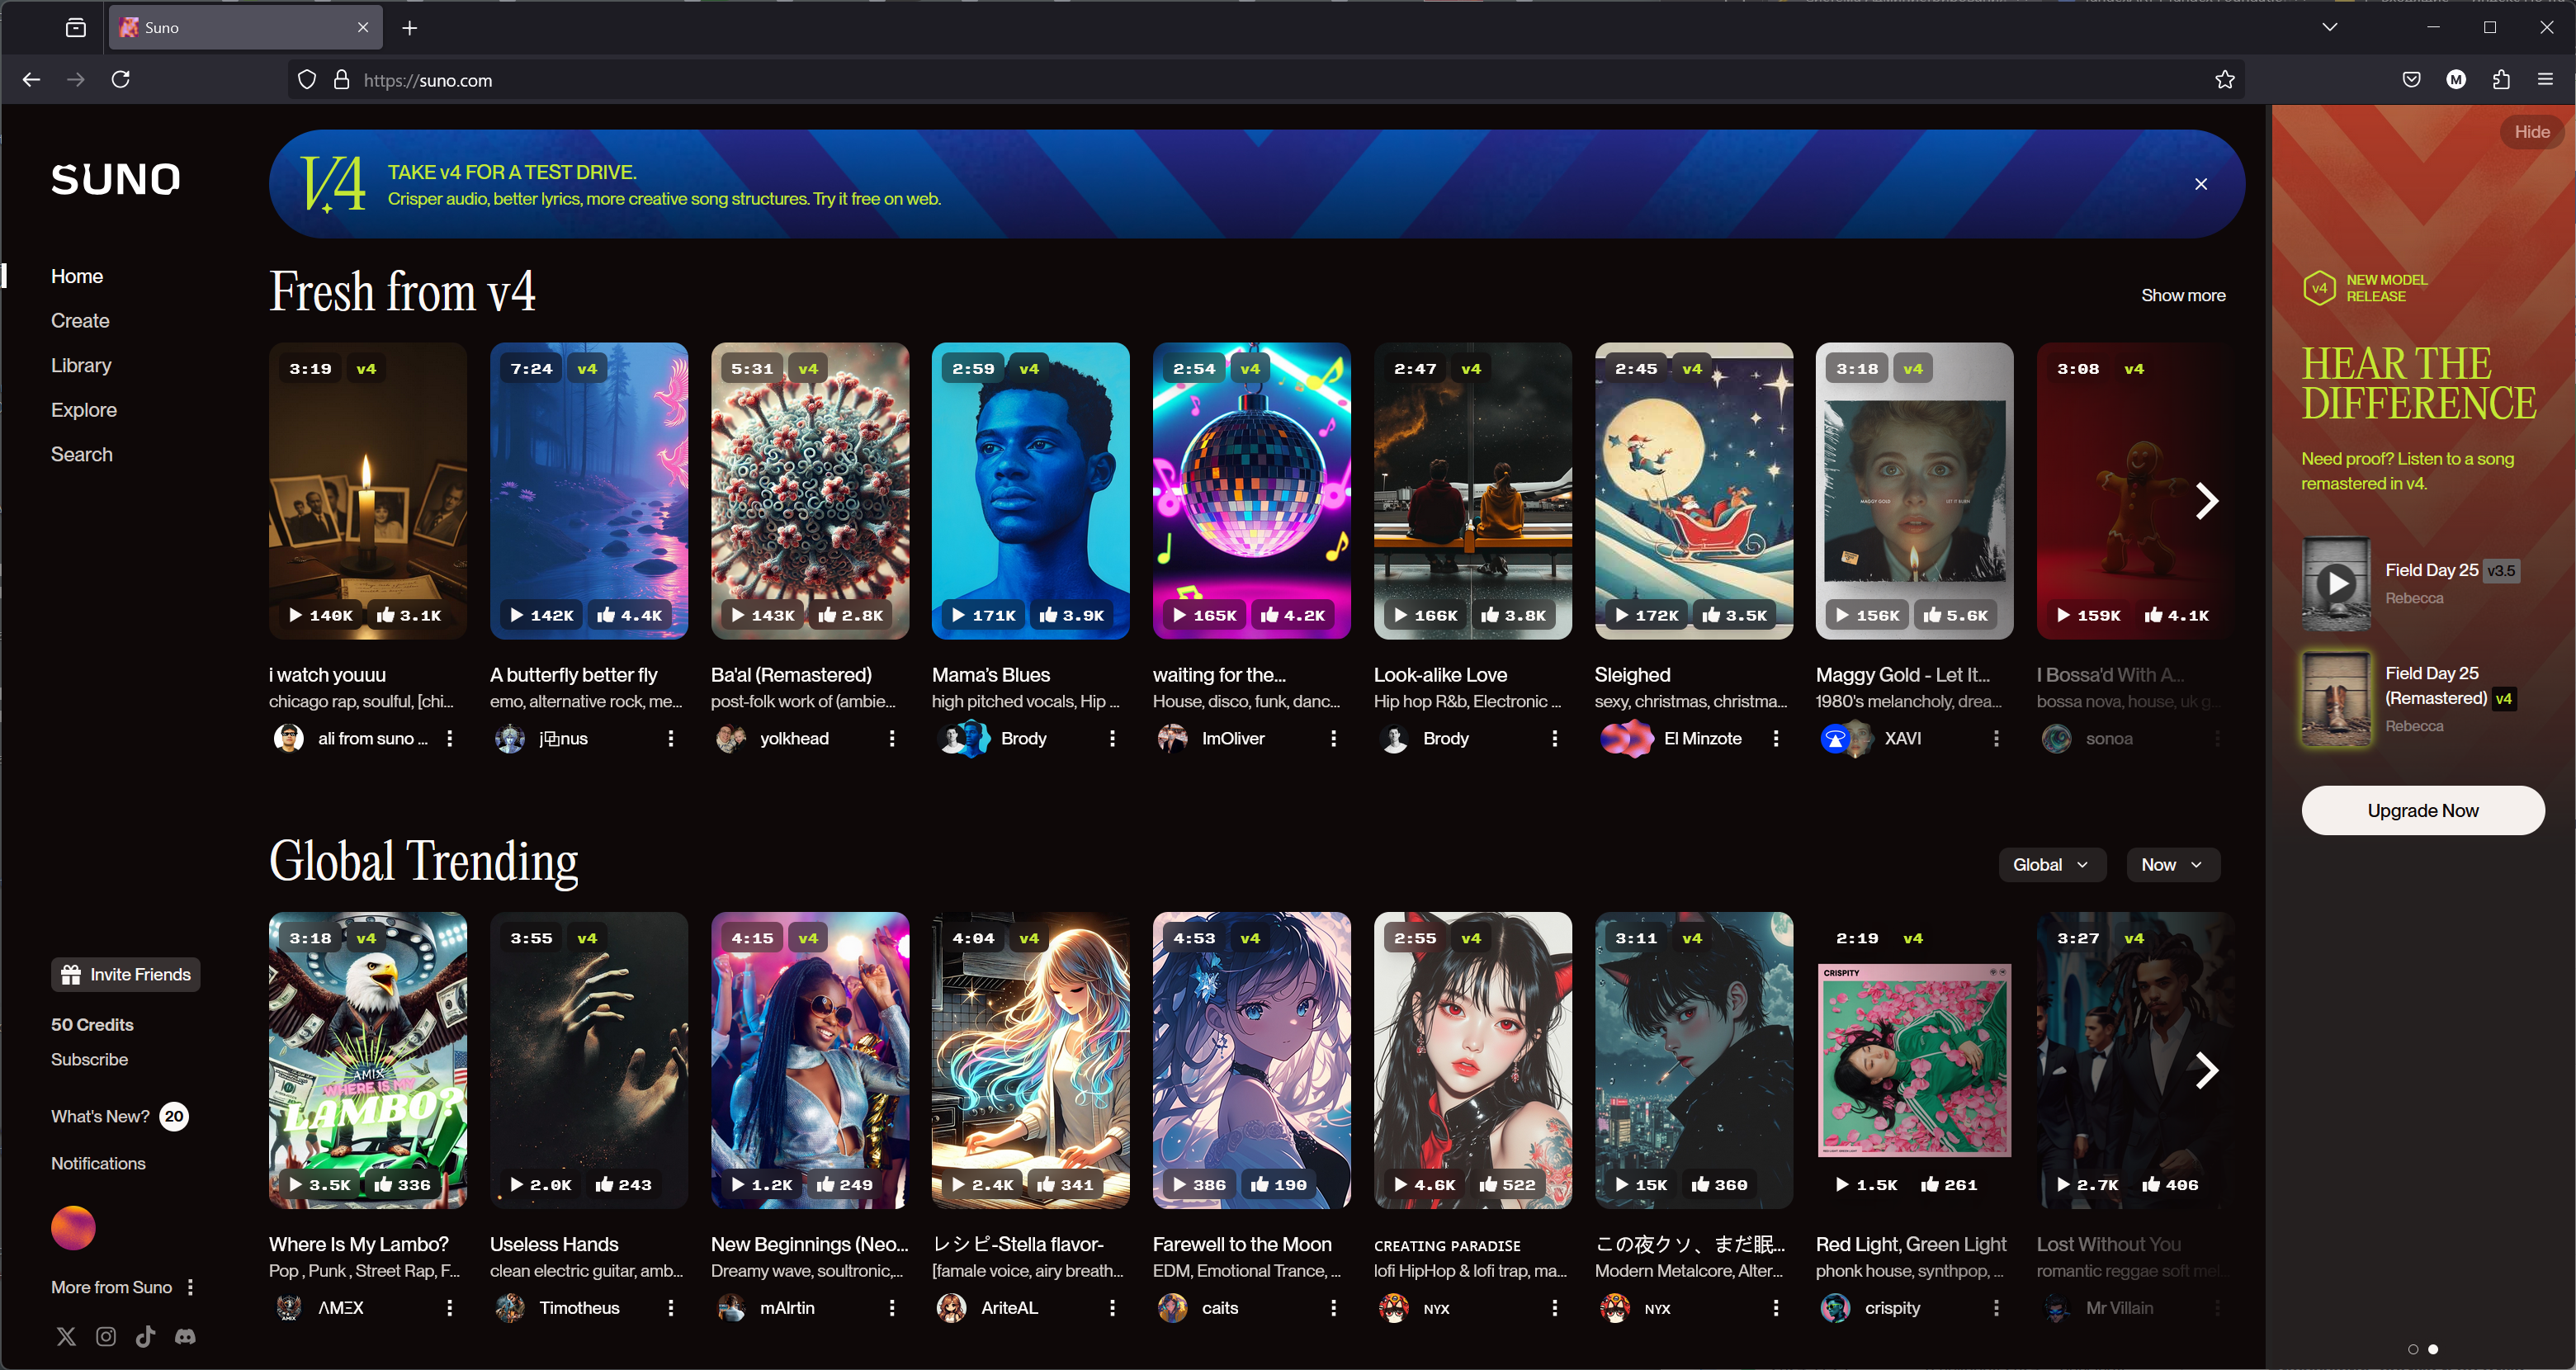The width and height of the screenshot is (2576, 1370).
Task: Open Suno's TikTok social icon
Action: tap(145, 1336)
